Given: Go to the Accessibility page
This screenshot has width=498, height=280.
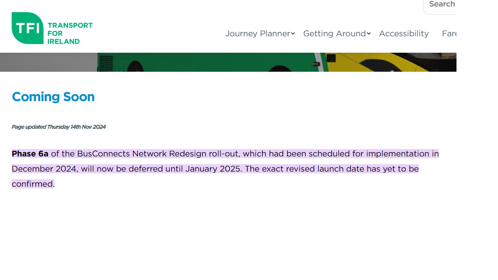Looking at the screenshot, I should [404, 34].
